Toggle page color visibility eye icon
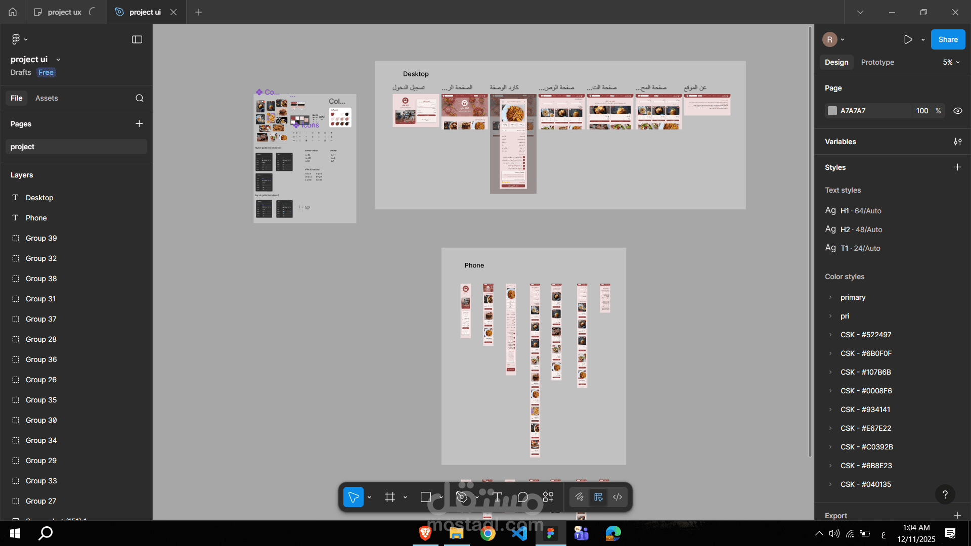The width and height of the screenshot is (971, 546). pos(958,111)
